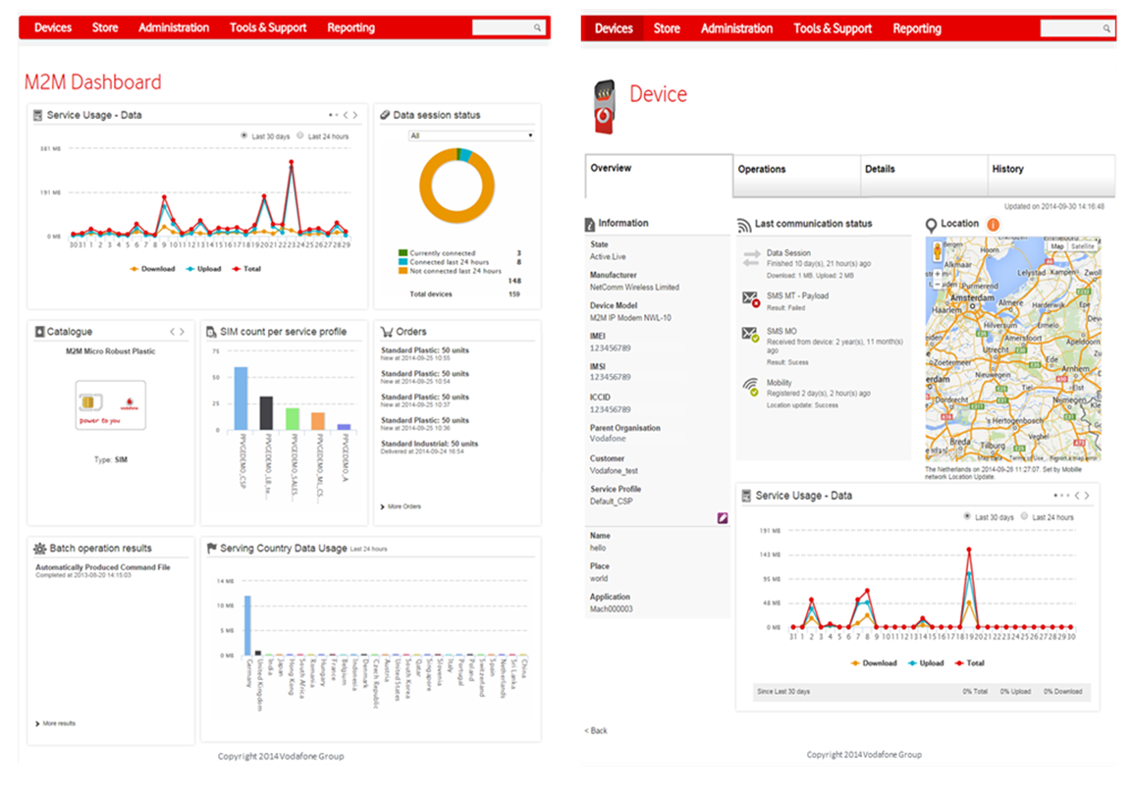This screenshot has width=1131, height=794.
Task: Click the Back link on the Device page
Action: pyautogui.click(x=596, y=730)
